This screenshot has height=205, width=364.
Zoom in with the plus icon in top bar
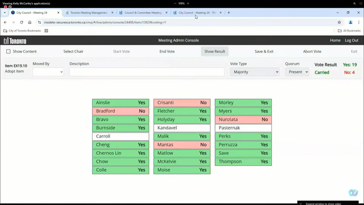188,3
